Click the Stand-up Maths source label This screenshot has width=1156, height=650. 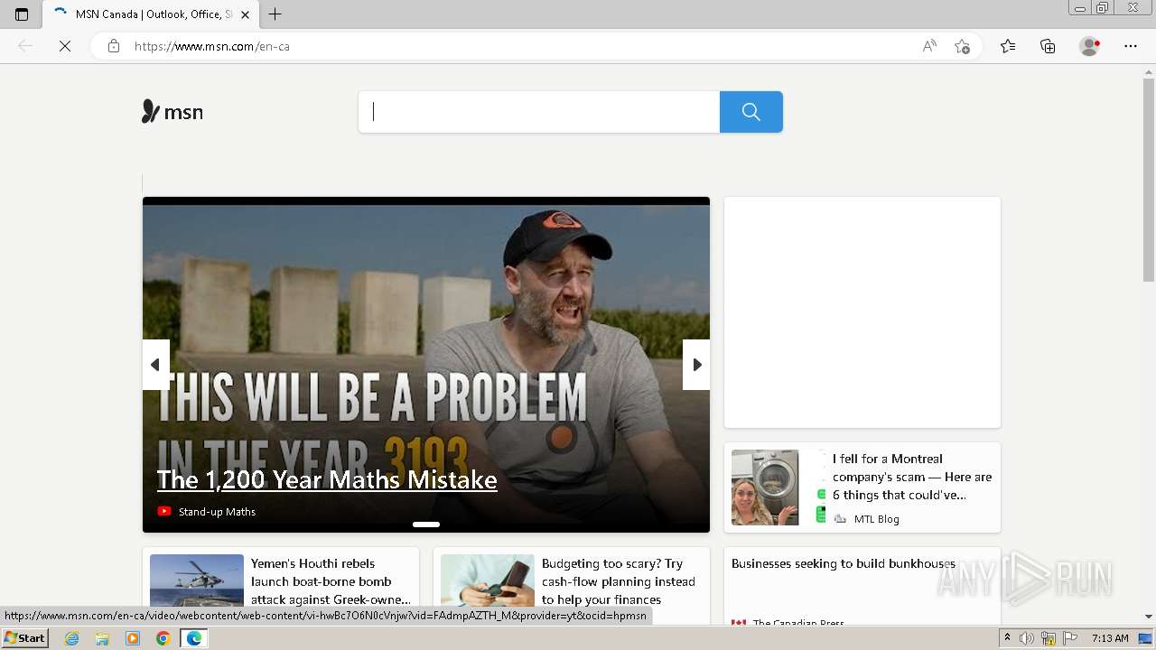point(217,512)
